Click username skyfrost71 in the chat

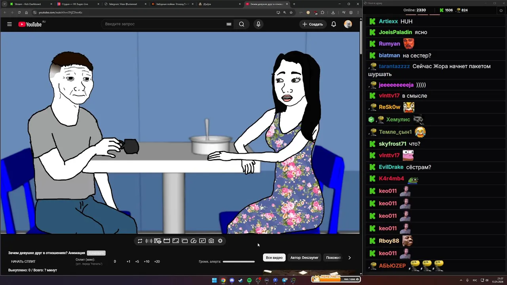coord(393,144)
